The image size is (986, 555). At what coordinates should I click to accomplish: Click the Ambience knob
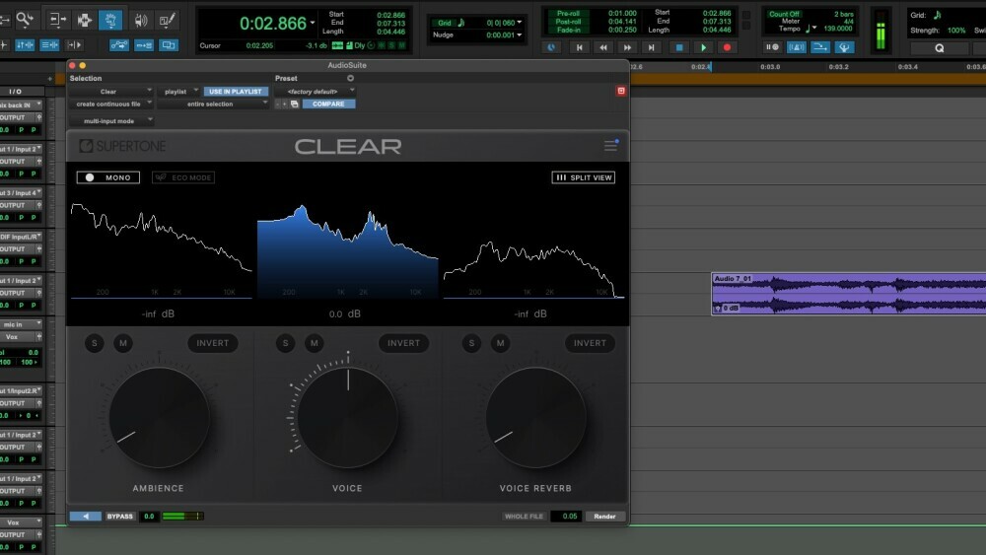(159, 417)
